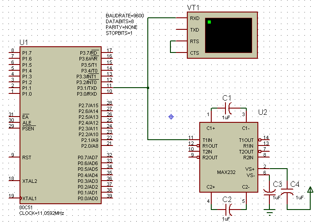Click the R1IN pin label on MAX232
Viewport: 316px width, 222px height.
248,146
